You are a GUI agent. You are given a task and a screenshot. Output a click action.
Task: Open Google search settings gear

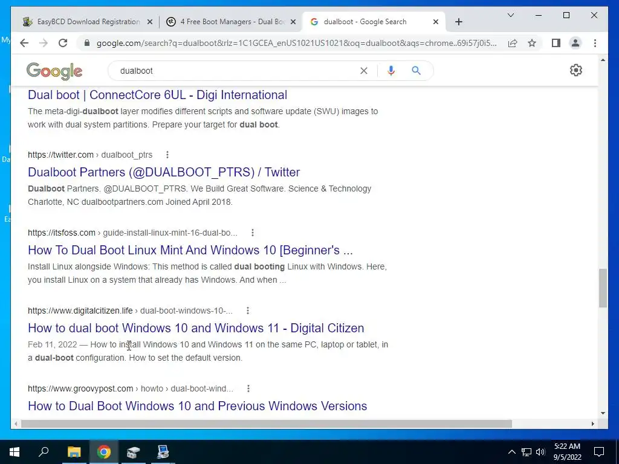tap(576, 70)
